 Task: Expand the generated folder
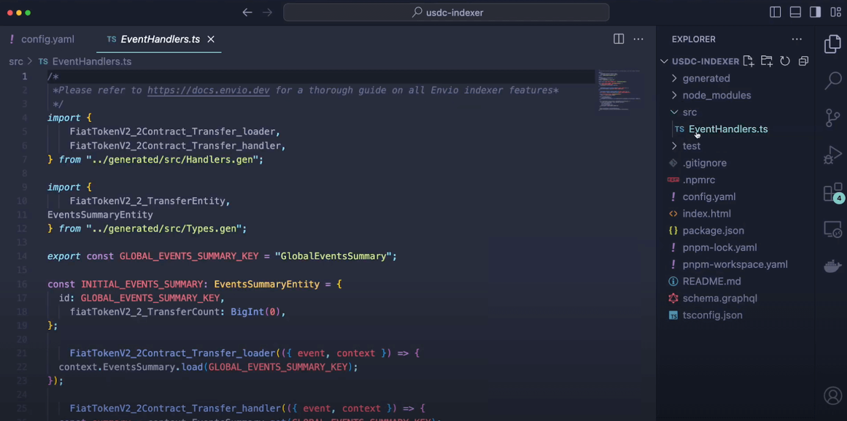(x=706, y=78)
